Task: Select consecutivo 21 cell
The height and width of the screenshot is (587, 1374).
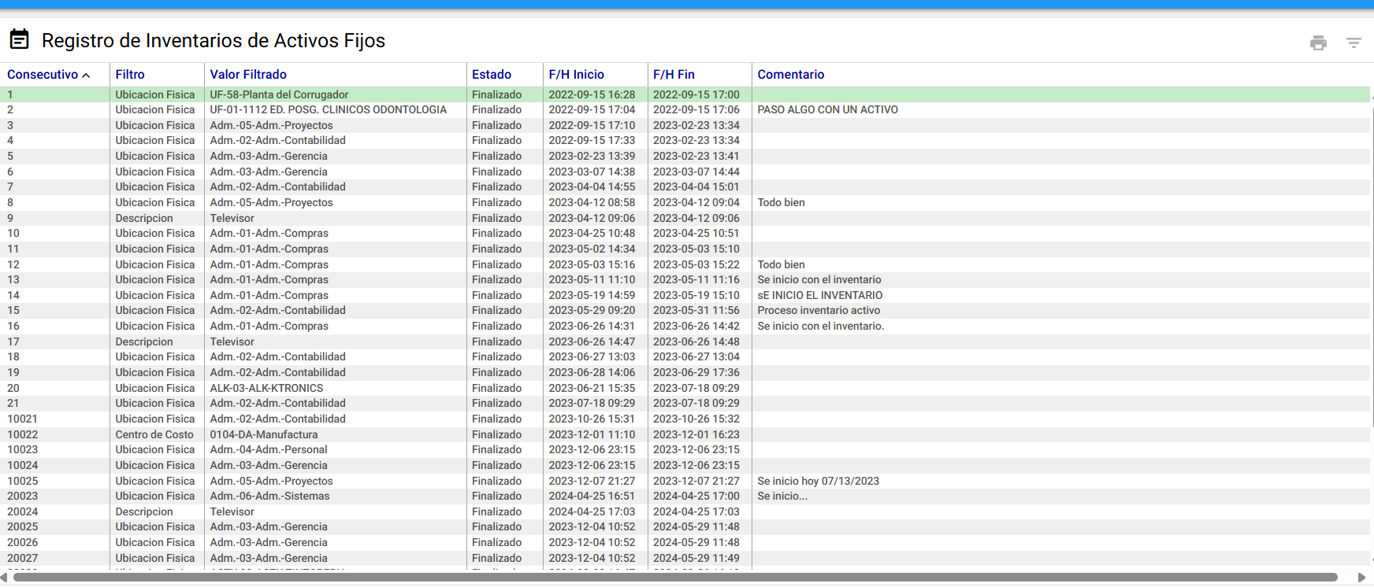Action: tap(13, 404)
